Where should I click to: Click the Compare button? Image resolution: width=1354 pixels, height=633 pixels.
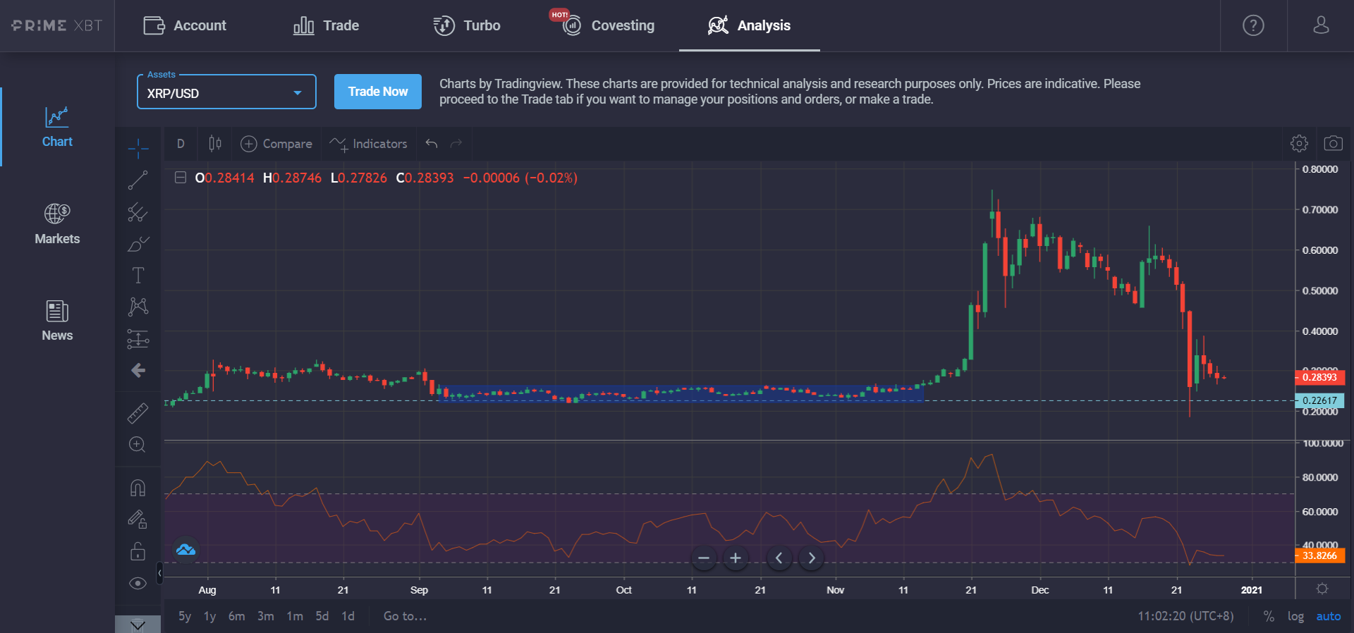coord(276,144)
